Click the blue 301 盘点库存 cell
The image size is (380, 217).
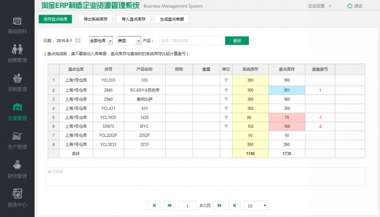point(287,90)
